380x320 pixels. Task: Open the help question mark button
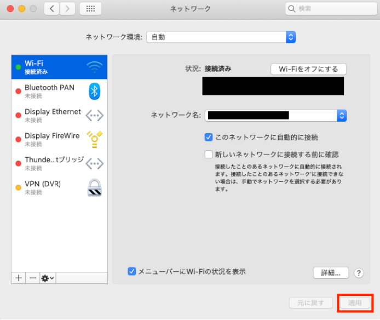pyautogui.click(x=359, y=273)
